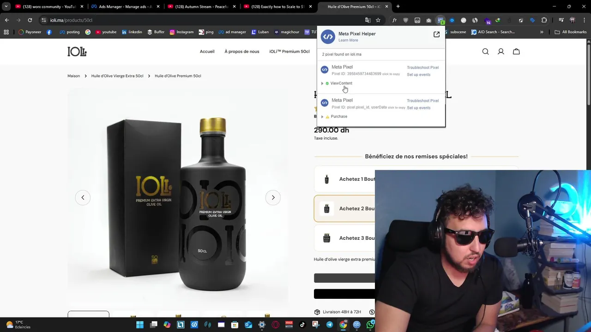Open the weather widget in the taskbar
Image resolution: width=591 pixels, height=332 pixels.
18,325
